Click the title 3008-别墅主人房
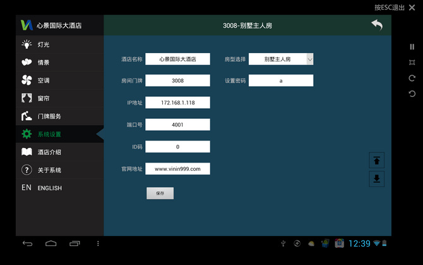This screenshot has width=423, height=265. pos(247,25)
